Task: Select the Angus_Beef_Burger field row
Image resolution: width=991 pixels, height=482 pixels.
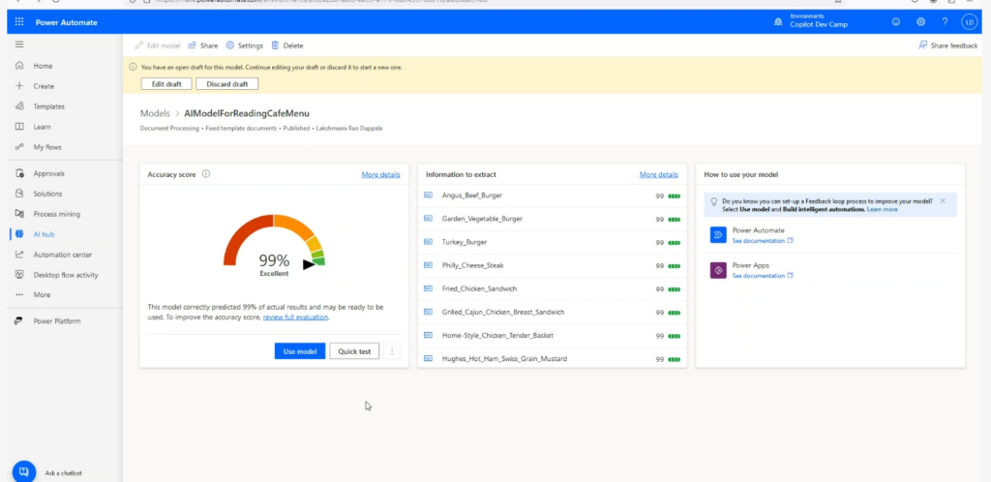Action: (x=552, y=196)
